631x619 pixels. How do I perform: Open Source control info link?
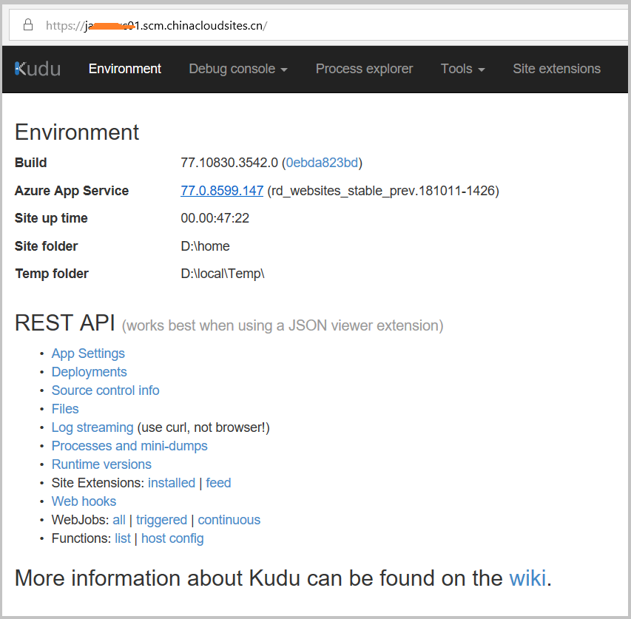coord(105,390)
